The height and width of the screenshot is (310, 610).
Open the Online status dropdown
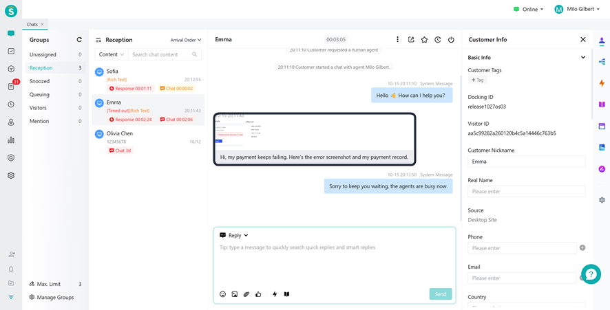click(x=528, y=10)
